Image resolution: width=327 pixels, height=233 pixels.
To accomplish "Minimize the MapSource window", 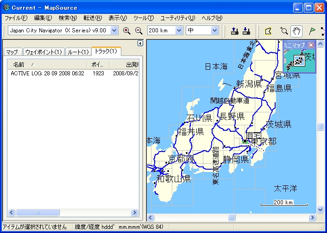I will tap(297, 8).
